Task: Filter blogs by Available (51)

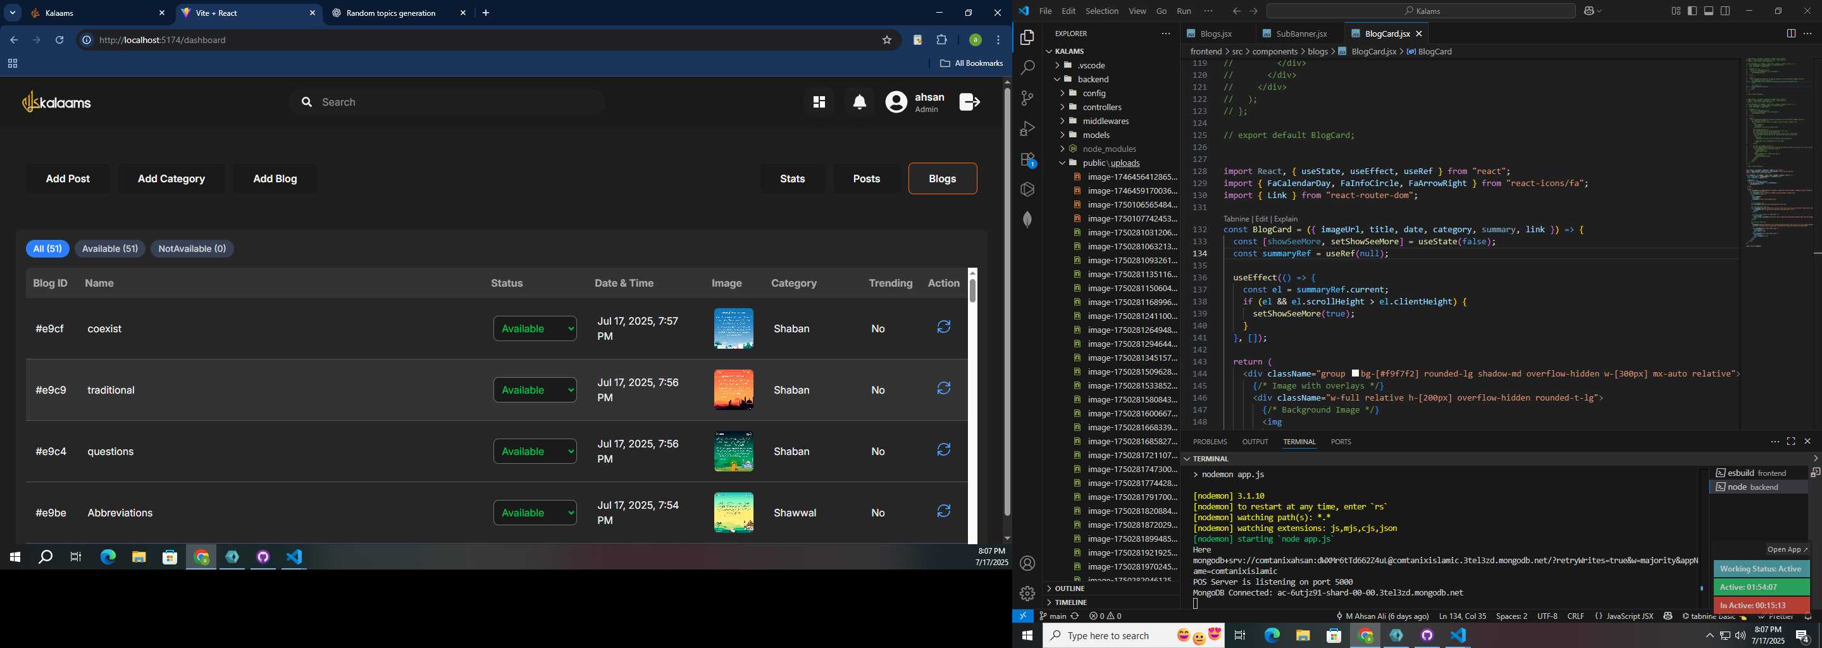Action: (109, 249)
